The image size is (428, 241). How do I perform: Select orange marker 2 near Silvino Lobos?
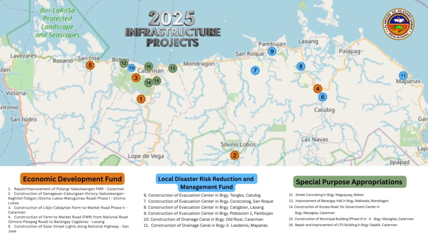pyautogui.click(x=234, y=155)
